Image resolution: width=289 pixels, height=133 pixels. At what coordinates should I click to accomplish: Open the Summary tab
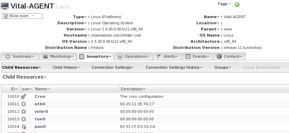click(20, 56)
